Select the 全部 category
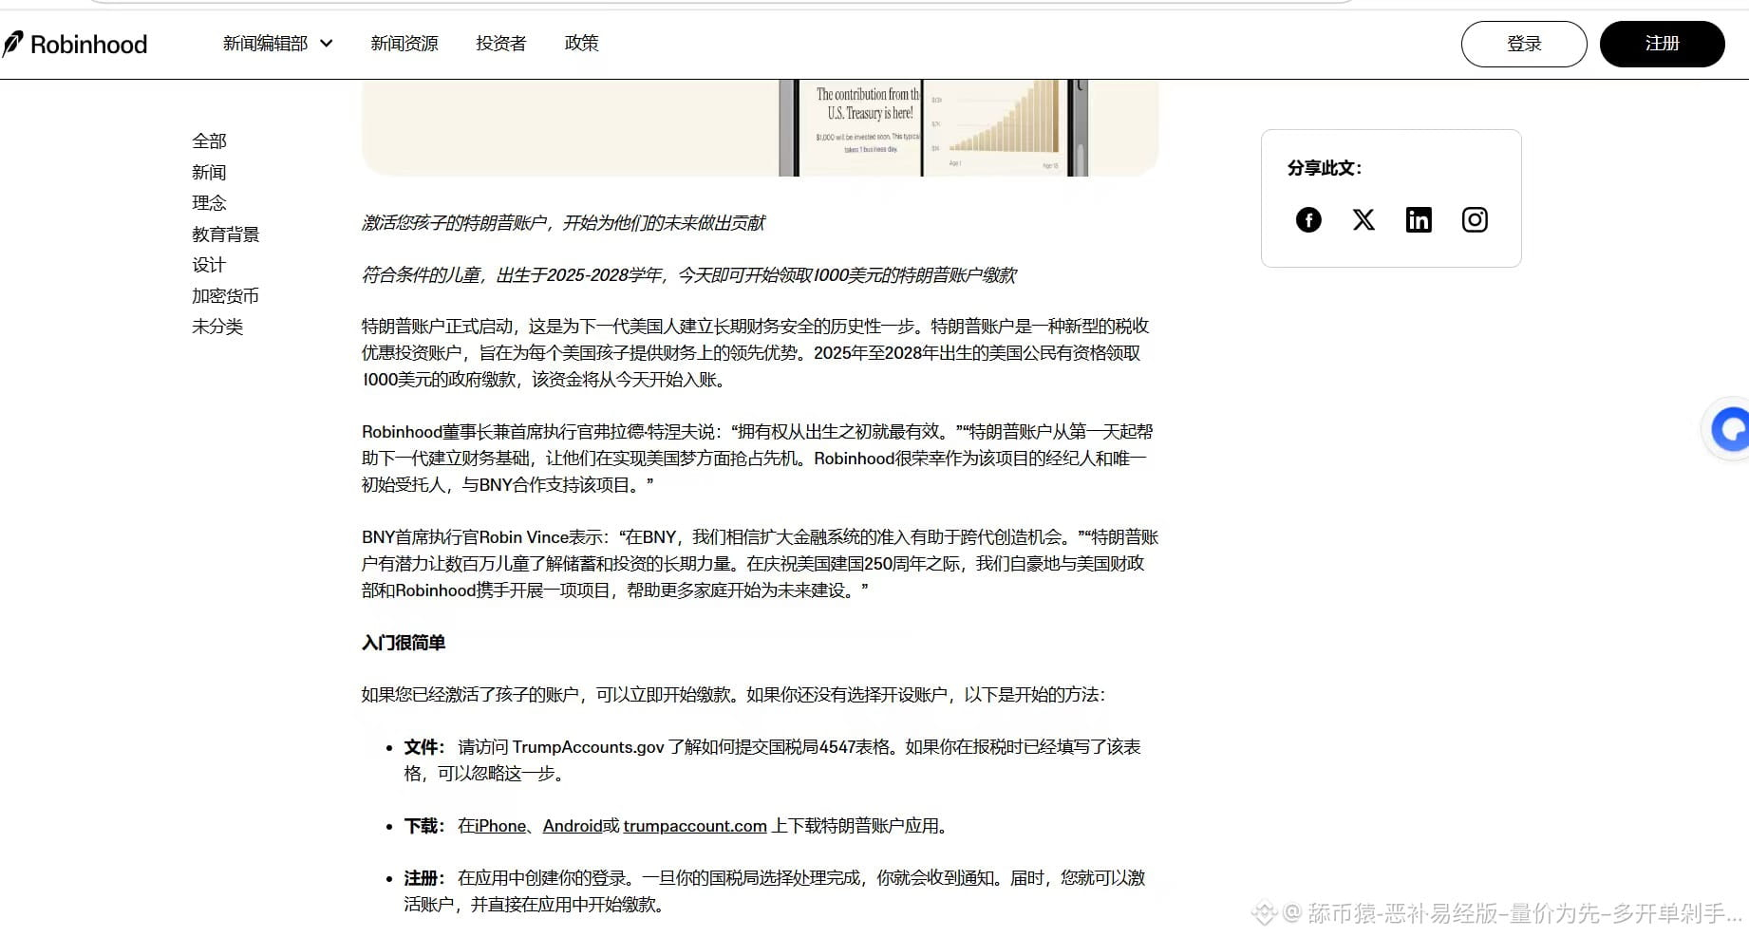This screenshot has width=1749, height=937. click(209, 141)
